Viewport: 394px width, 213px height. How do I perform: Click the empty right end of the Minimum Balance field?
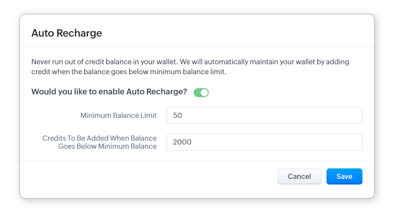click(x=345, y=115)
